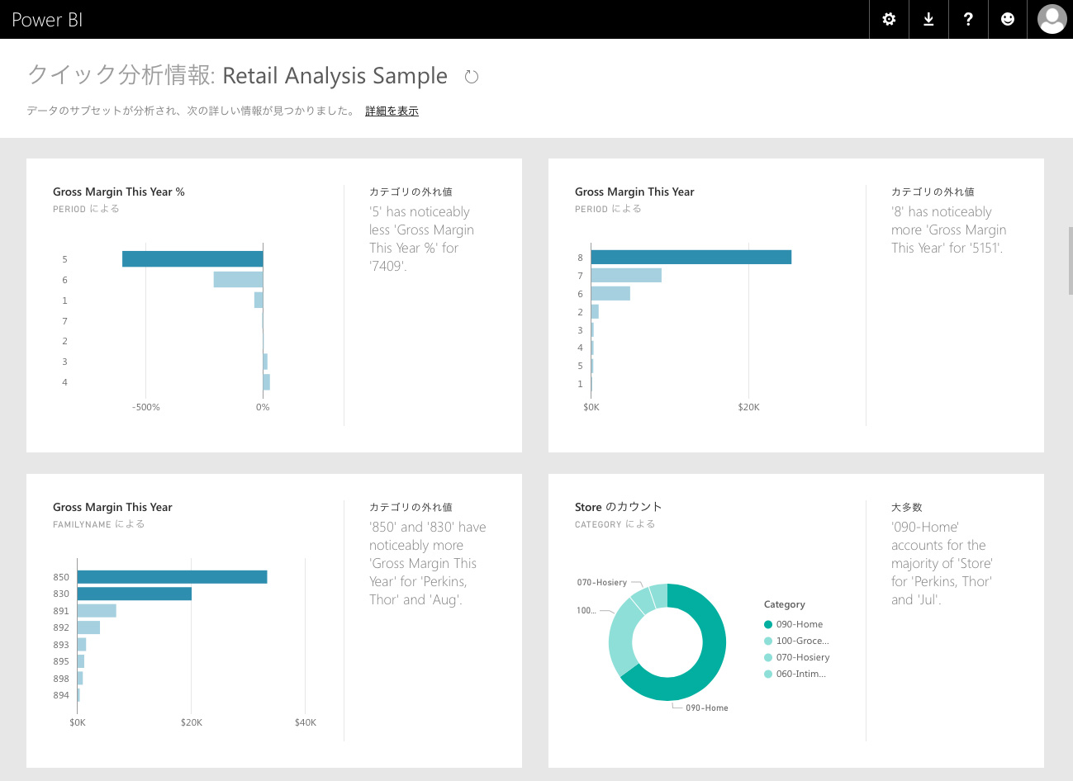Refresh the quick insights analysis

point(472,77)
